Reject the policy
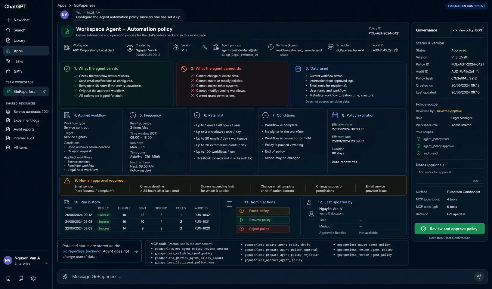This screenshot has height=289, width=492. coord(262,229)
